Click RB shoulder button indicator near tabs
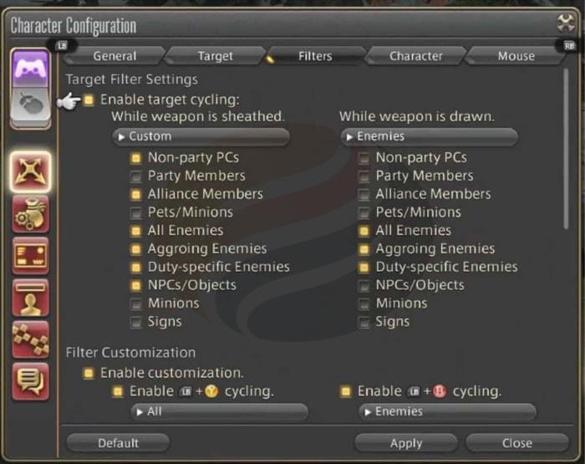Screen dimensions: 585x464 [569, 46]
